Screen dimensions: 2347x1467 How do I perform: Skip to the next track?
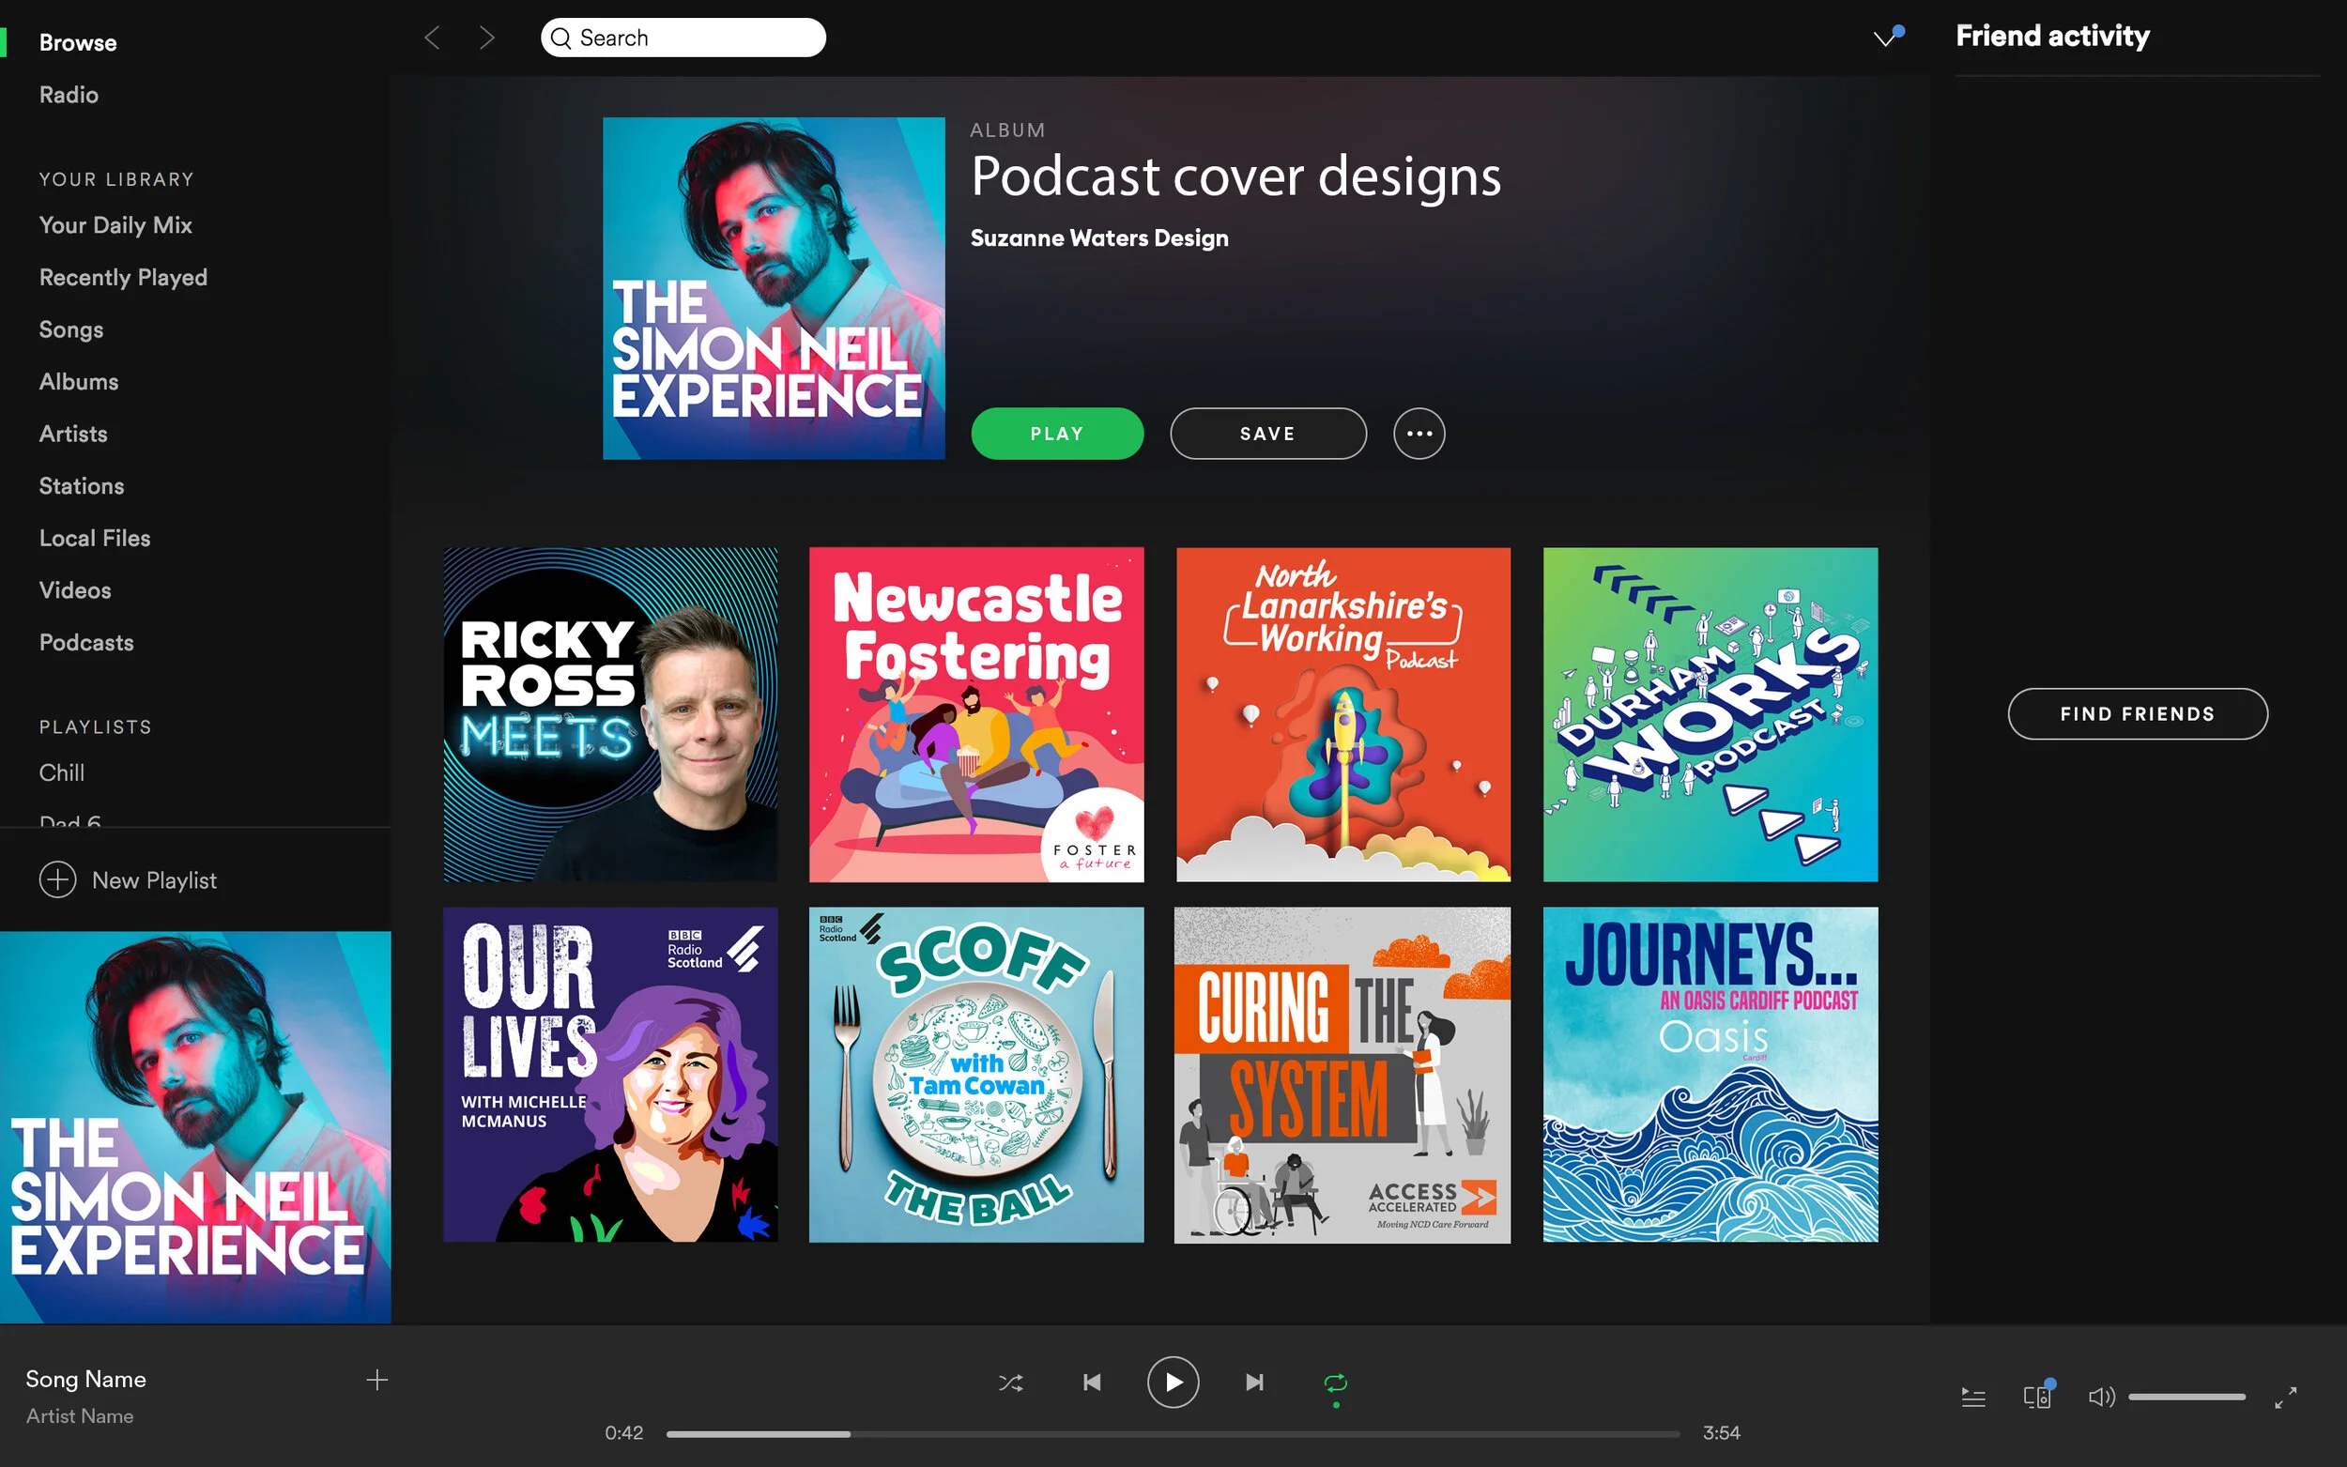1253,1383
